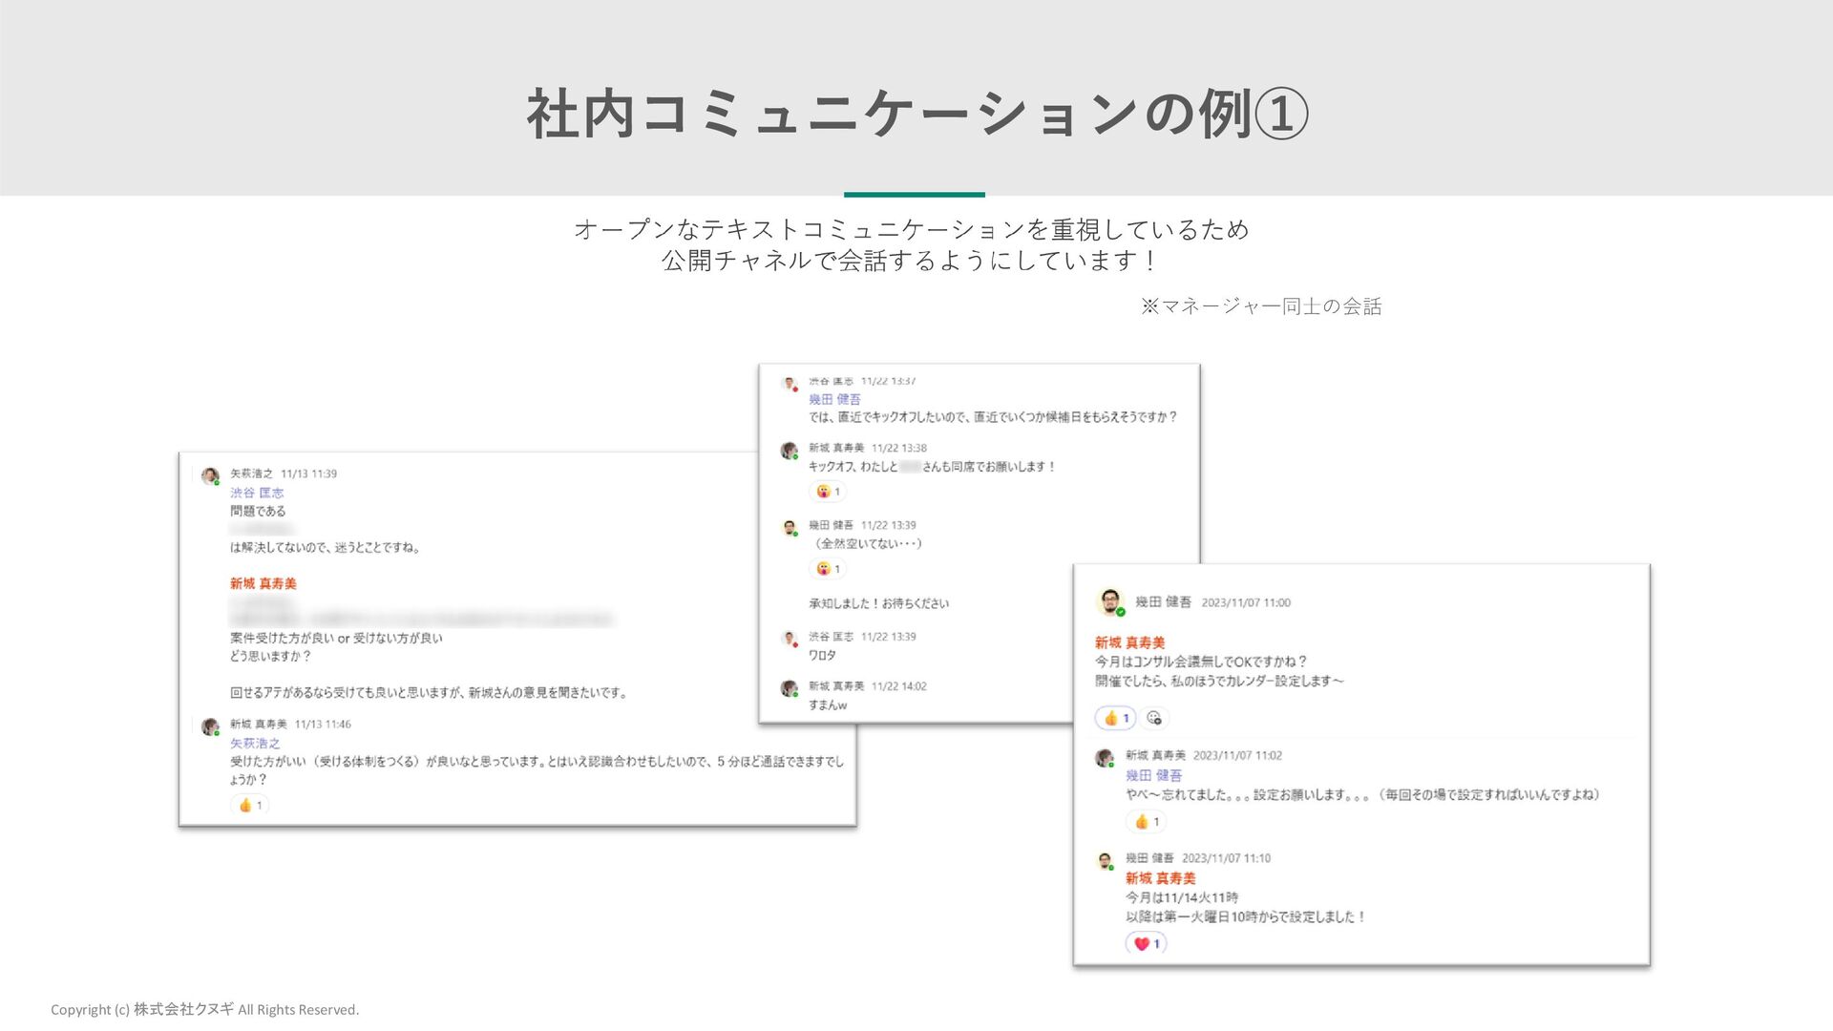This screenshot has width=1833, height=1031.
Task: Click 幾田 健吾's large avatar at 2023/11/07 11:00
Action: 1109,602
